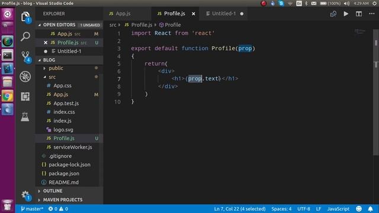The width and height of the screenshot is (379, 213).
Task: Change language mode JavaScript in status bar
Action: [338, 209]
